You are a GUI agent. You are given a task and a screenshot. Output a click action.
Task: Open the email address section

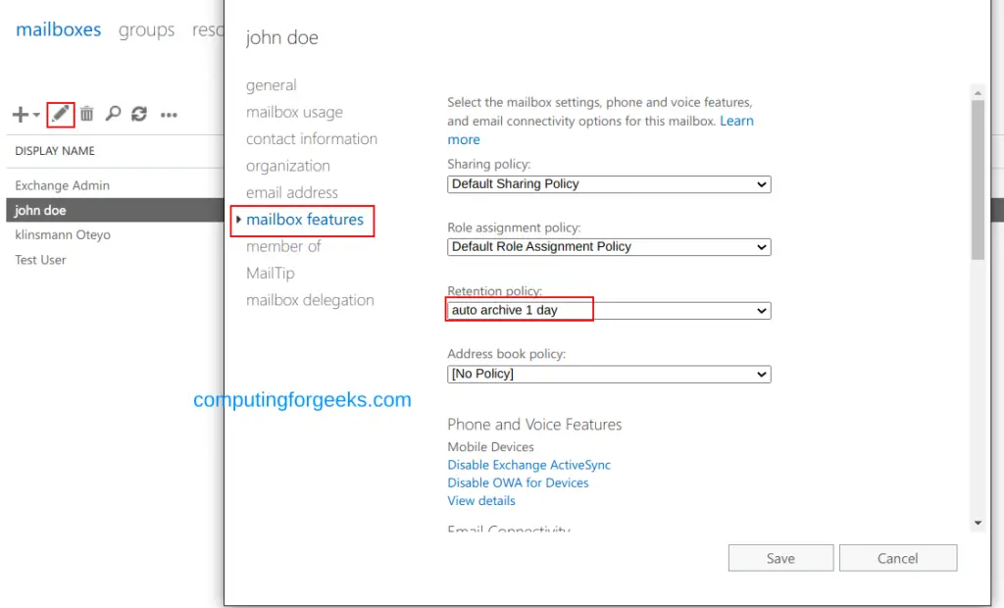[291, 193]
